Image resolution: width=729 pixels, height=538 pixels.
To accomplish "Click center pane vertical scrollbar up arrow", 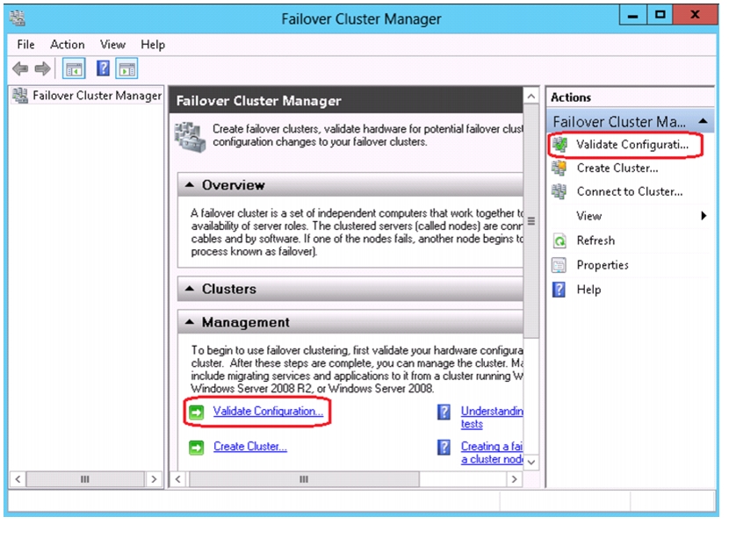I will (531, 97).
